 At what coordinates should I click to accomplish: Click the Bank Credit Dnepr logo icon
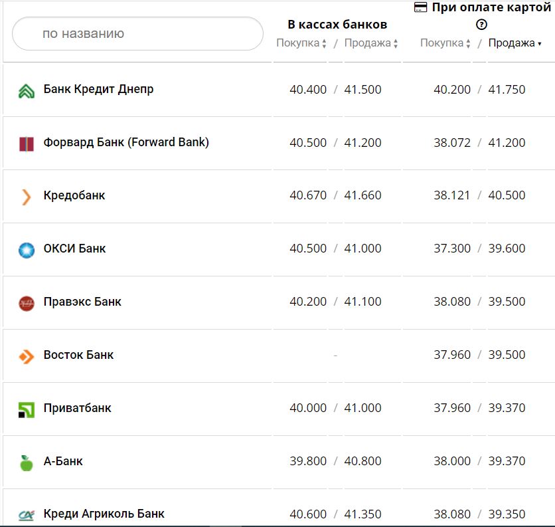tap(26, 91)
